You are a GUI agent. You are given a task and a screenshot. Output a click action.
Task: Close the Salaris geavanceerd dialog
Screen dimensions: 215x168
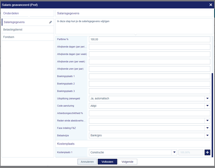211,5
